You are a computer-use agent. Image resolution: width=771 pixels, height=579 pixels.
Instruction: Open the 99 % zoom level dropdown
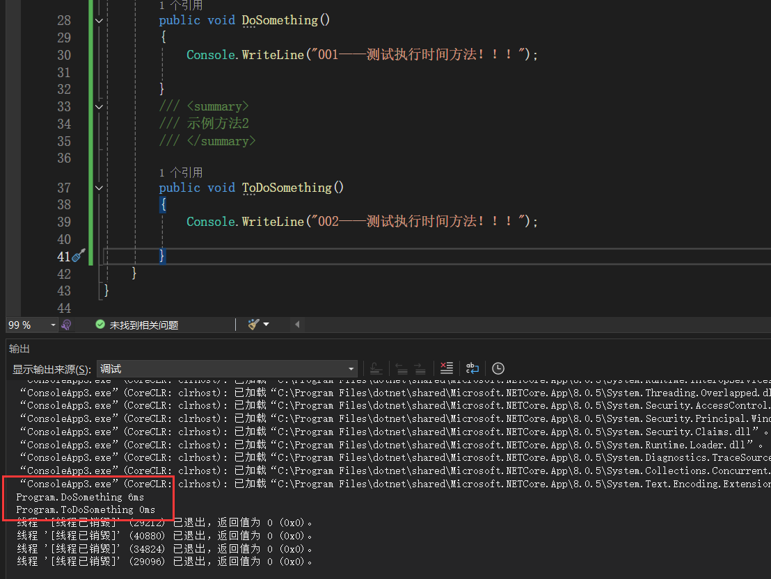click(53, 325)
